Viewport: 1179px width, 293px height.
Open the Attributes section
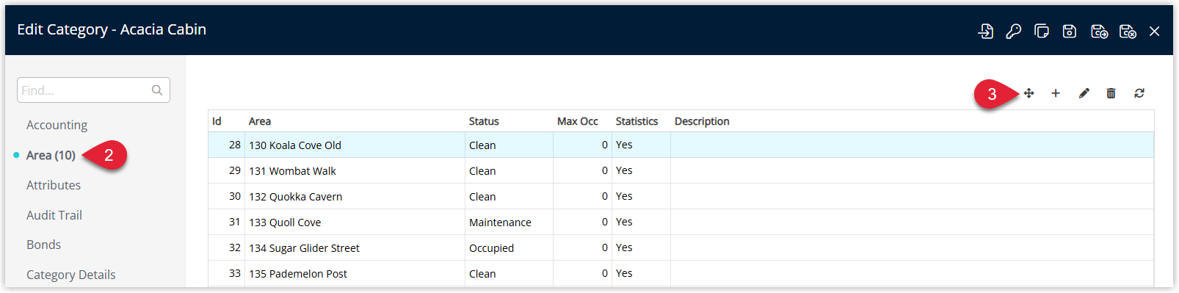coord(54,185)
